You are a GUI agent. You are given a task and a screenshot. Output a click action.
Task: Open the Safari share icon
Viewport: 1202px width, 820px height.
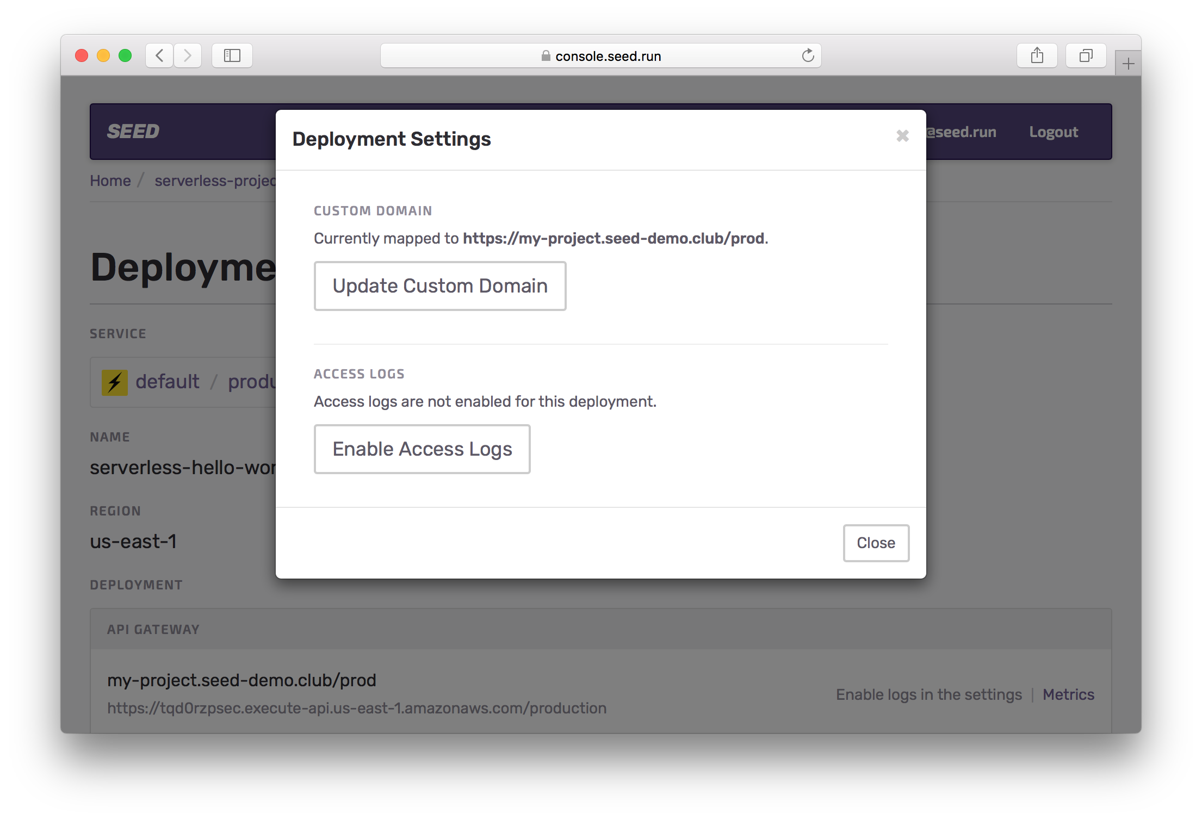tap(1037, 55)
